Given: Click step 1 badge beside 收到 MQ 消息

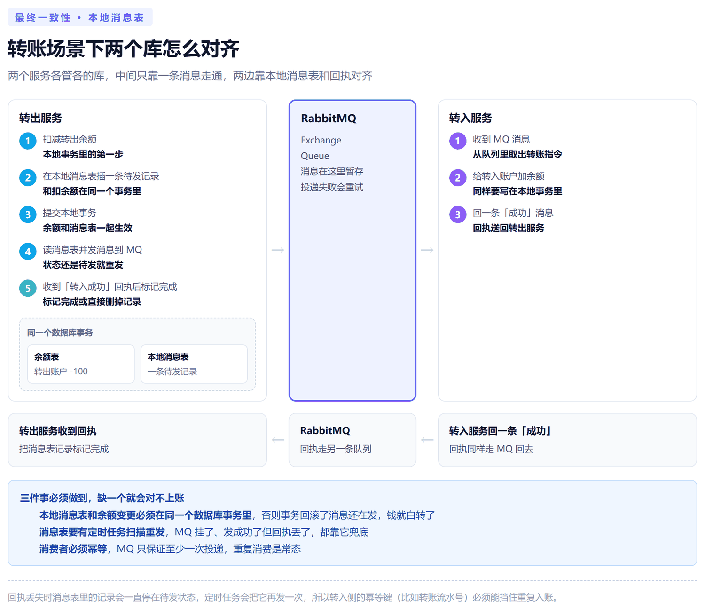Looking at the screenshot, I should [x=458, y=141].
